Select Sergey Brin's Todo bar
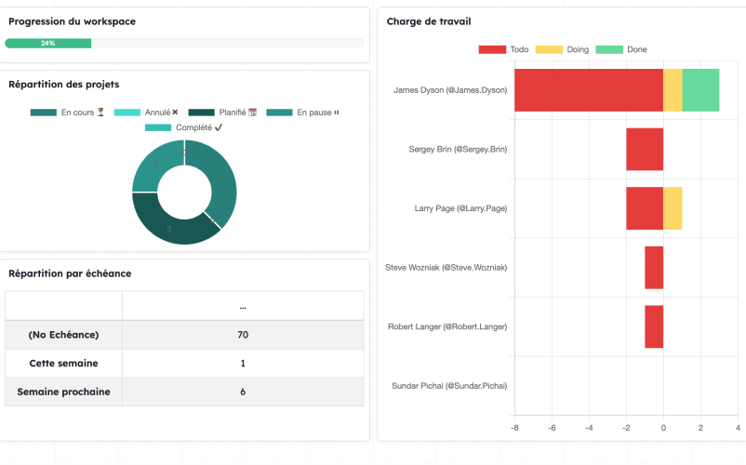Screen dimensions: 746x465 (644, 149)
